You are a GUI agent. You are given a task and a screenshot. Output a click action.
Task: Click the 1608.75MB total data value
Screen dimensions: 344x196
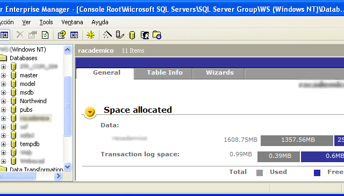(240, 140)
